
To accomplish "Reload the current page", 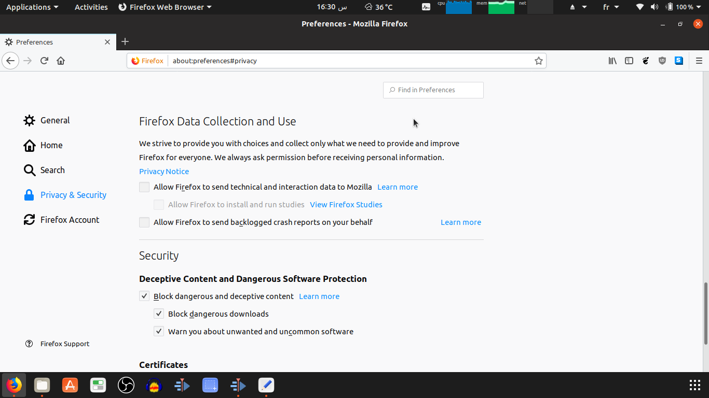I will [x=44, y=61].
